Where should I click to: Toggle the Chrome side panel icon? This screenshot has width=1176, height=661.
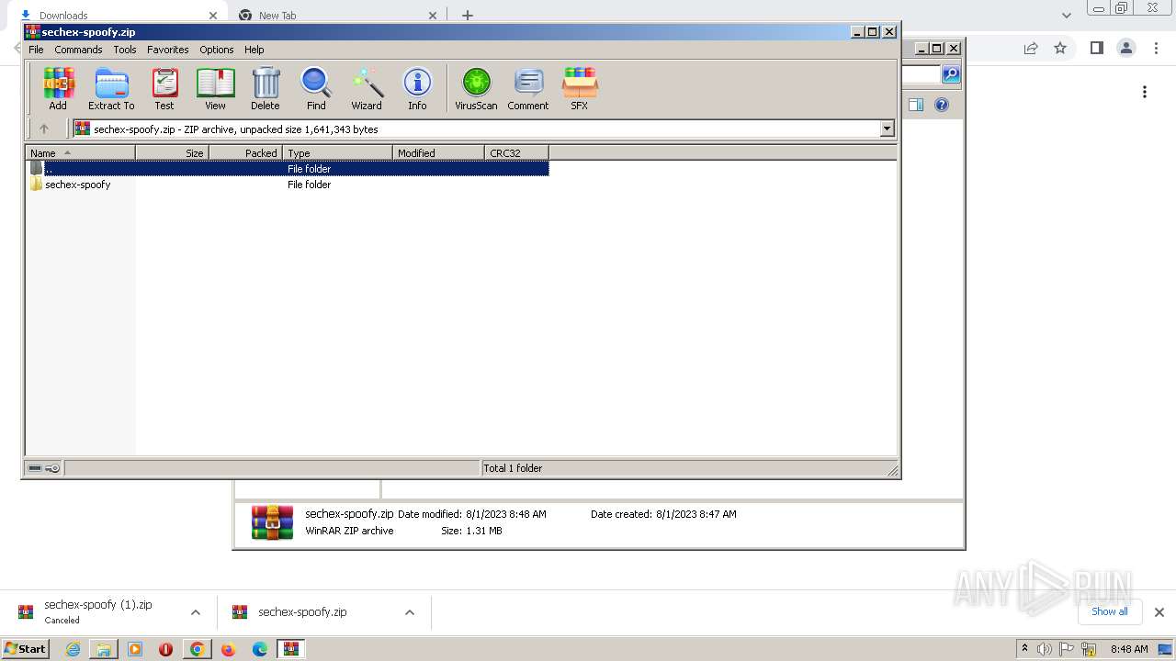pyautogui.click(x=1096, y=49)
